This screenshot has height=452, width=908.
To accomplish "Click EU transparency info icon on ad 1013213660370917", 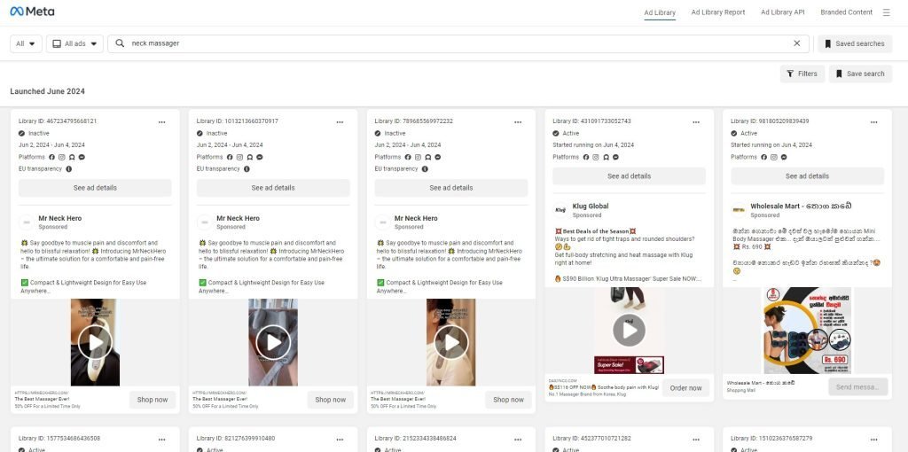I will pyautogui.click(x=247, y=169).
